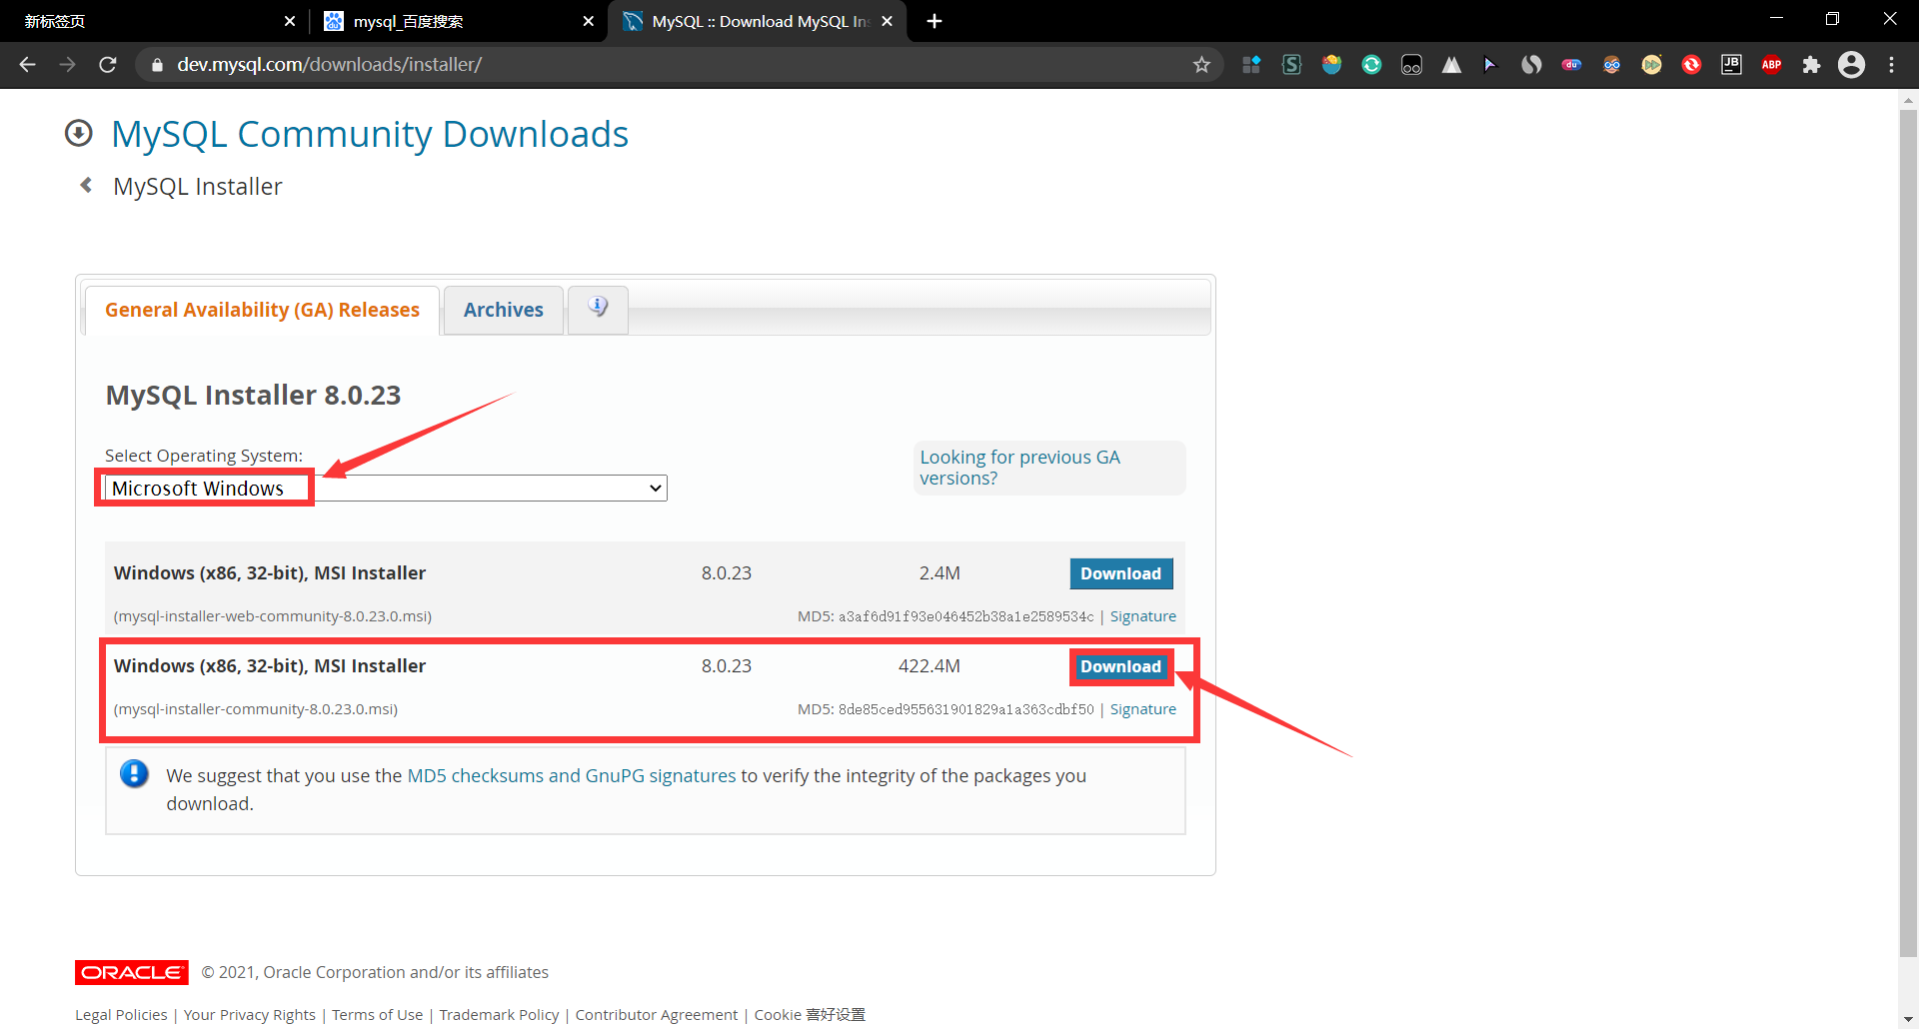Click the scrollbar down arrow

point(1908,1019)
